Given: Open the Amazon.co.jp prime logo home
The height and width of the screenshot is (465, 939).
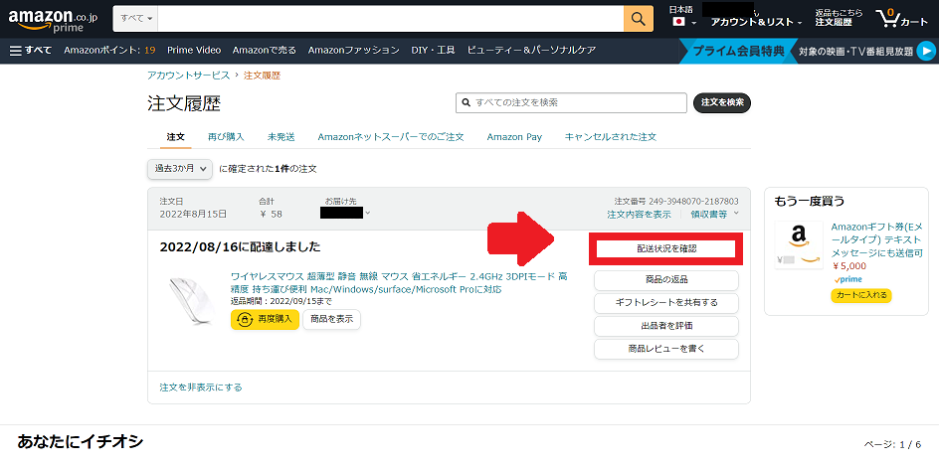Looking at the screenshot, I should (53, 19).
